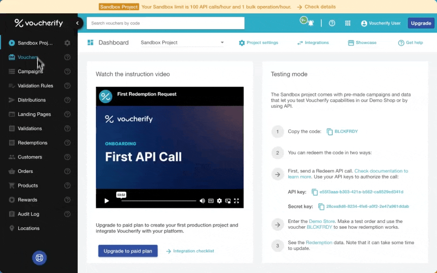Screen dimensions: 437x273
Task: Click help icon next to Products
Action: click(67, 186)
